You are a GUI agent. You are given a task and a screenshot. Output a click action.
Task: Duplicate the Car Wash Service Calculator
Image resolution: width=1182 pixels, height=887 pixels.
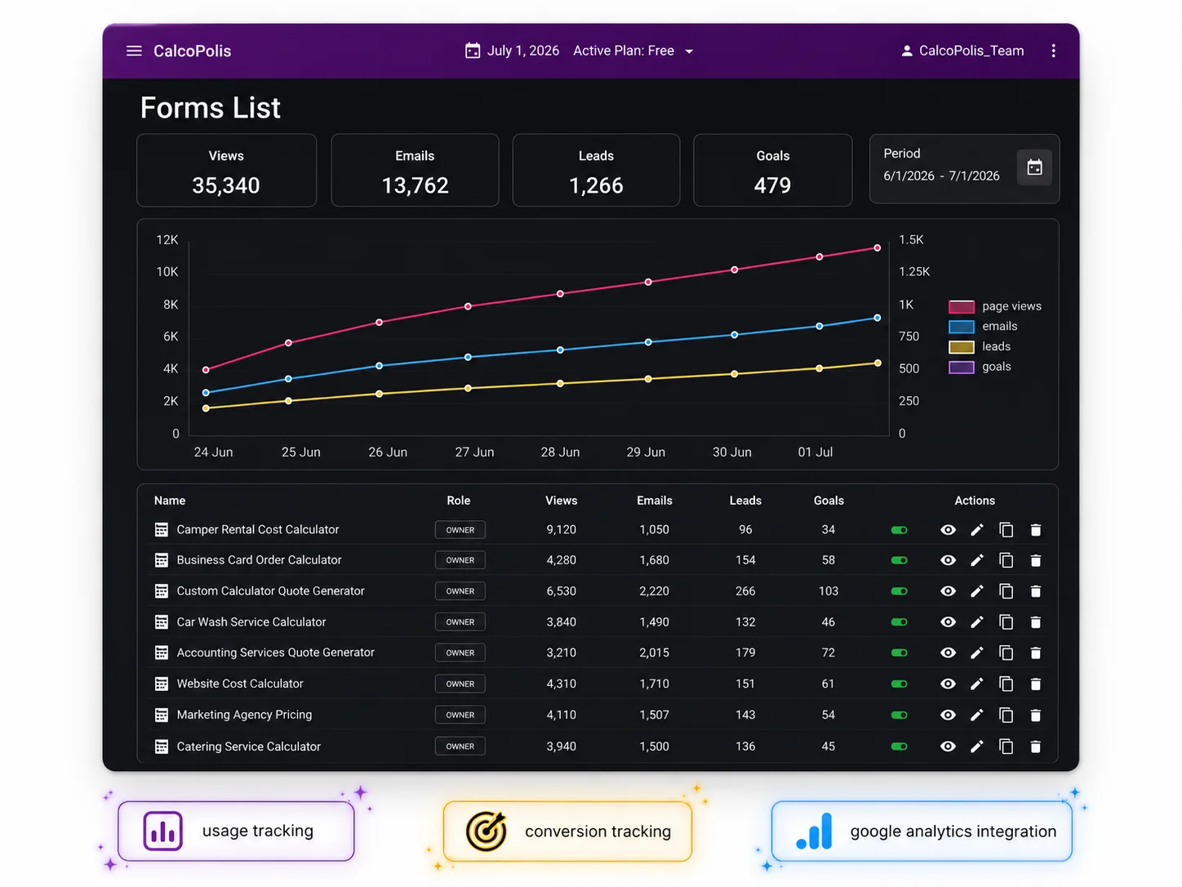click(x=1006, y=622)
